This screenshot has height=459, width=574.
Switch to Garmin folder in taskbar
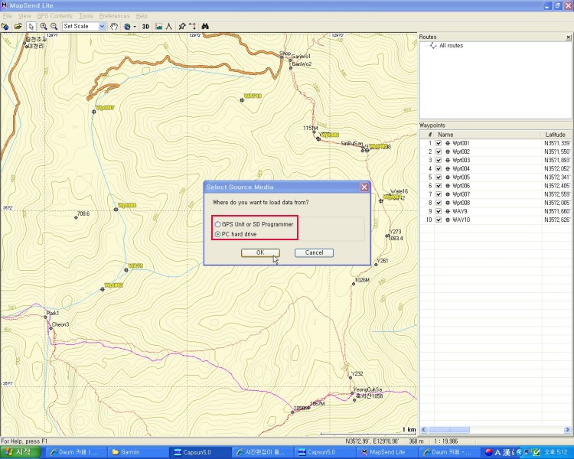click(x=139, y=452)
